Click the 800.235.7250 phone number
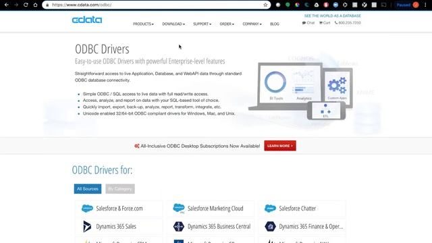Viewport: 432px width, 243px height. (x=348, y=23)
